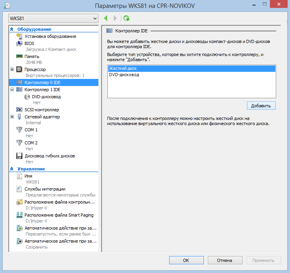290x273 pixels.
Task: Click the COM 1 port icon
Action: (19, 130)
